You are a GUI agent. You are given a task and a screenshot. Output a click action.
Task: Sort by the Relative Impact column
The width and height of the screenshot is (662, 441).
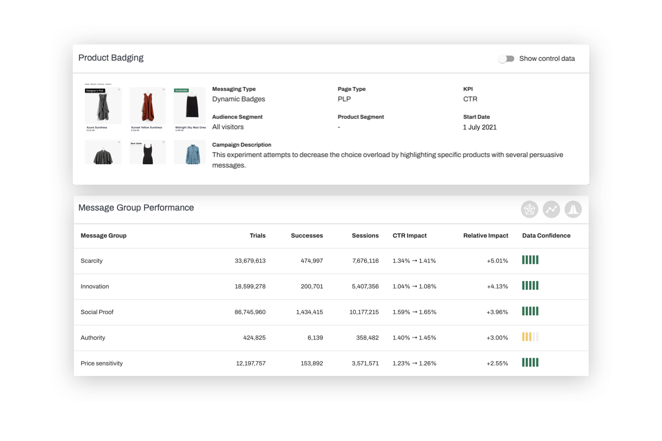(486, 235)
